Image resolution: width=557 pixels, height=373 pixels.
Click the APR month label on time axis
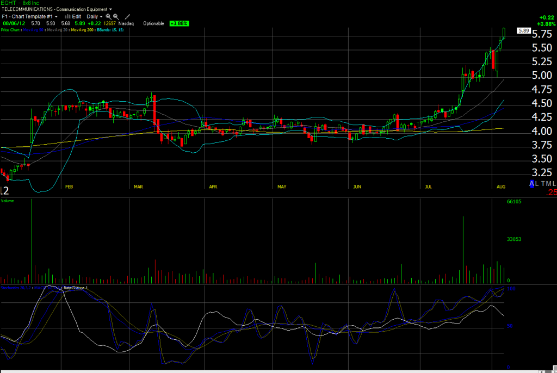click(213, 187)
